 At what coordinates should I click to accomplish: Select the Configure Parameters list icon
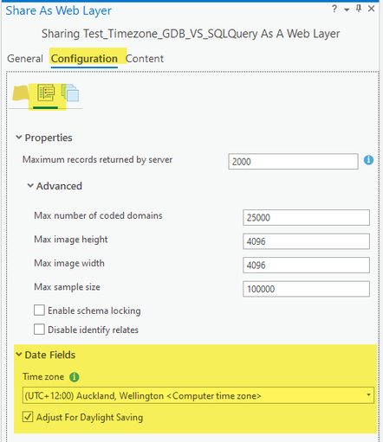(x=46, y=93)
